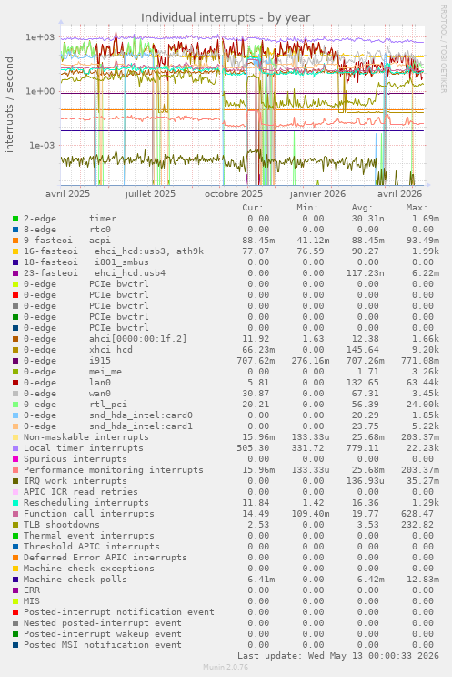
Task: Select the light green rtl_pci swatch
Action: (x=15, y=405)
